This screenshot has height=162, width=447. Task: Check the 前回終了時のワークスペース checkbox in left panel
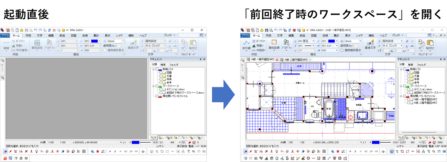(161, 92)
